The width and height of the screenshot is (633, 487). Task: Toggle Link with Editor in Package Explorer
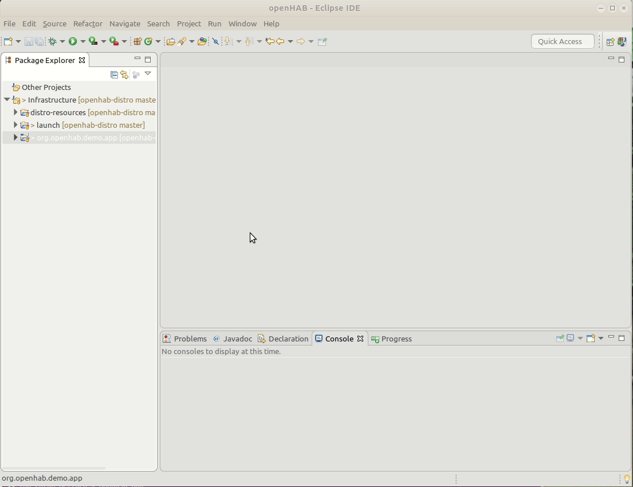click(x=124, y=74)
